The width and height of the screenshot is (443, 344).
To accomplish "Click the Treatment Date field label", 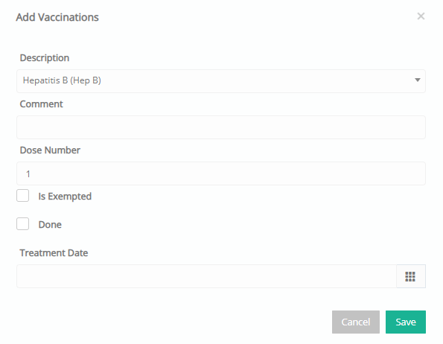I will click(x=54, y=252).
